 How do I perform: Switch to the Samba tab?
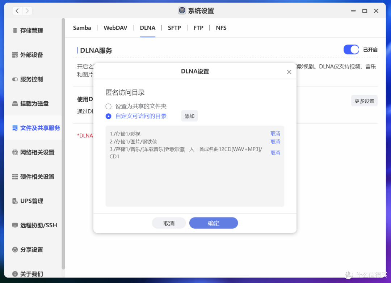tap(82, 28)
